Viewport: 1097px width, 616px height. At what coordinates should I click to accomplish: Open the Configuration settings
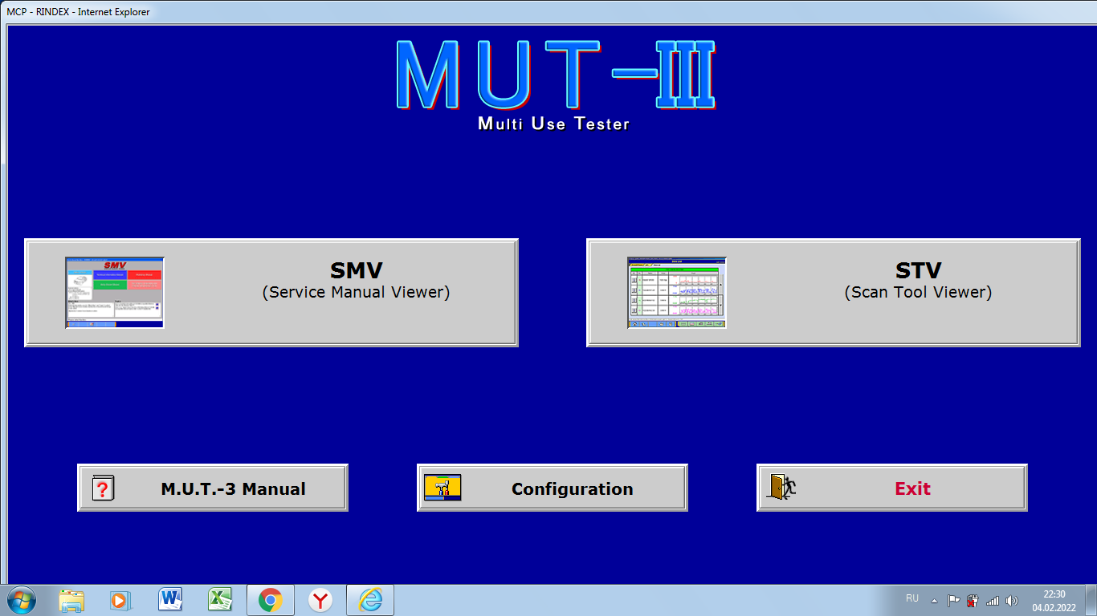[572, 488]
